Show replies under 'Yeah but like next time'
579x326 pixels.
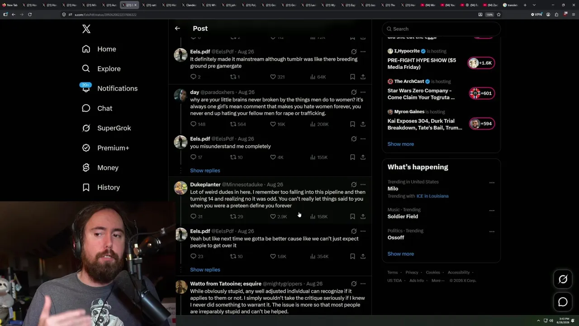point(205,270)
